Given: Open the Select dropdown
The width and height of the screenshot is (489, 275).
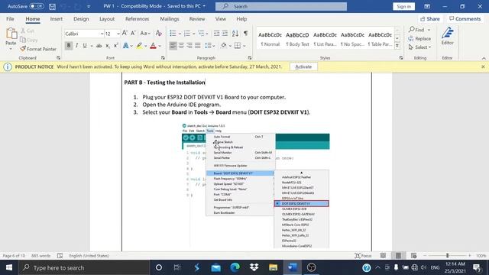Looking at the screenshot, I should pos(419,47).
